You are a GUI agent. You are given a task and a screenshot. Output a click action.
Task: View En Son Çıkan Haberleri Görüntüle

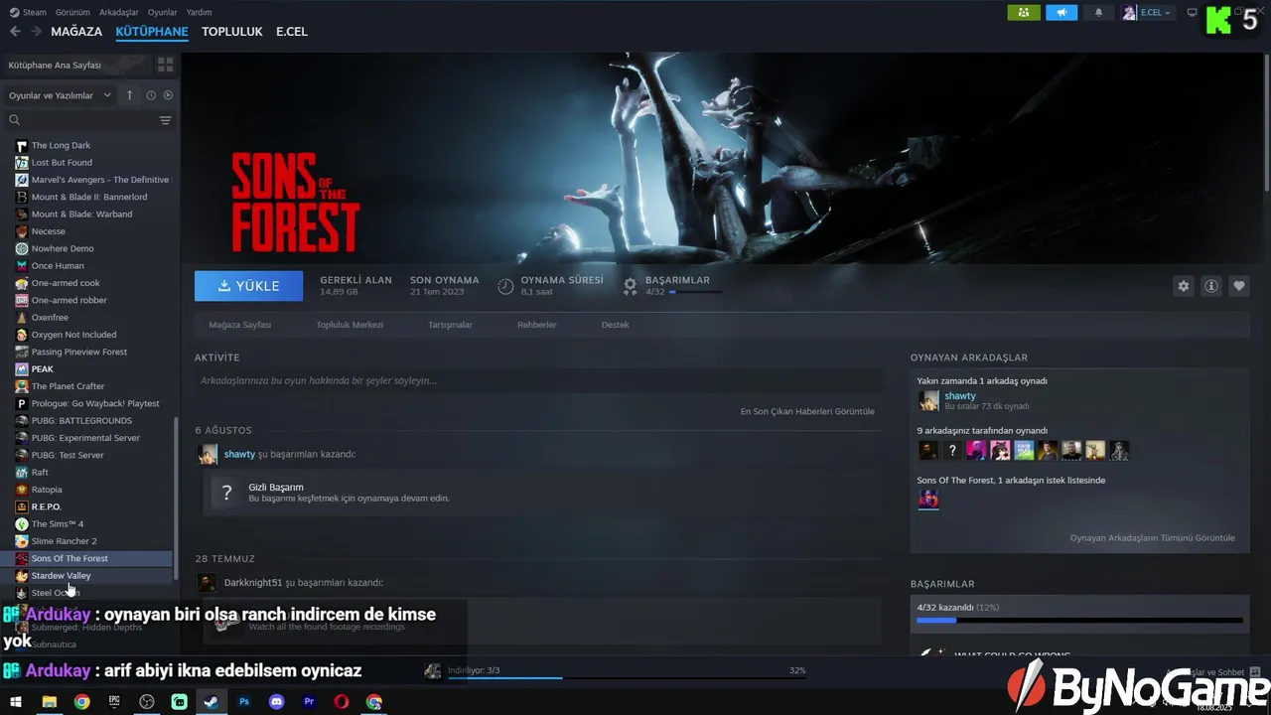tap(807, 411)
